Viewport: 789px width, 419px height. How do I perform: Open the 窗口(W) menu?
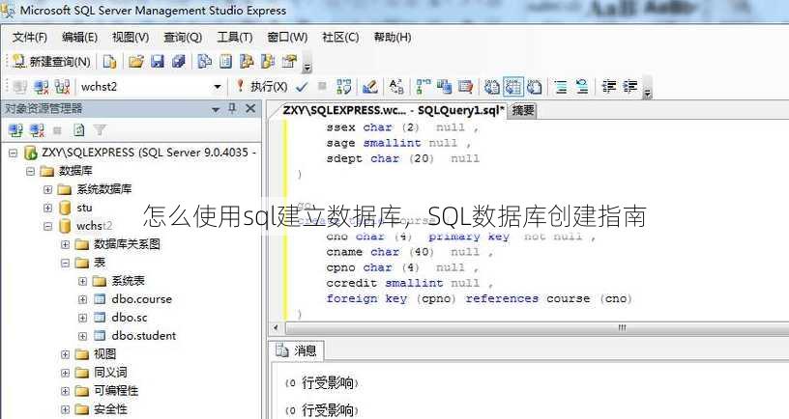(287, 38)
